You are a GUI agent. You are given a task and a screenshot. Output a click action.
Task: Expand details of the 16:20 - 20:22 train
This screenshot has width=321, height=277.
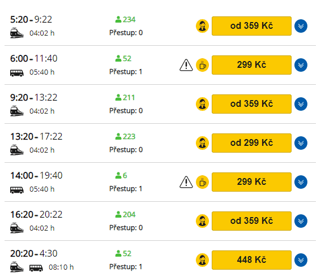tap(301, 221)
